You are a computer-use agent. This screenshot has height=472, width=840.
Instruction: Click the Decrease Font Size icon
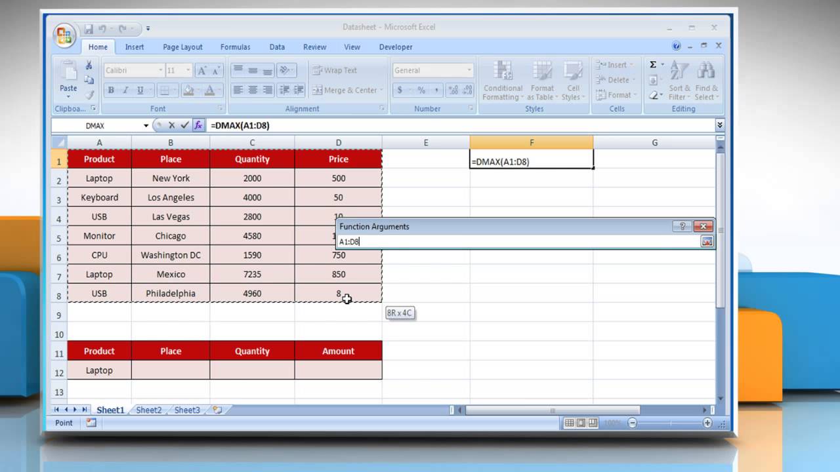217,70
